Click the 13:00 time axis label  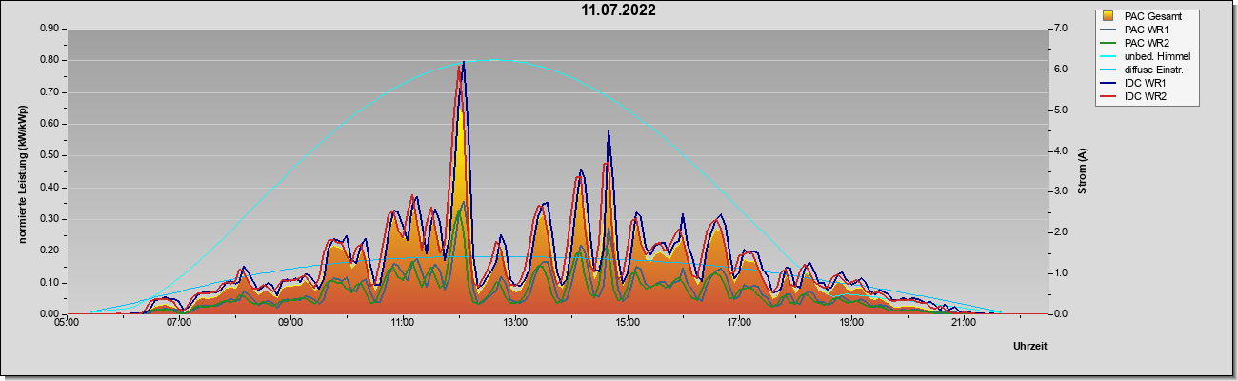[514, 324]
